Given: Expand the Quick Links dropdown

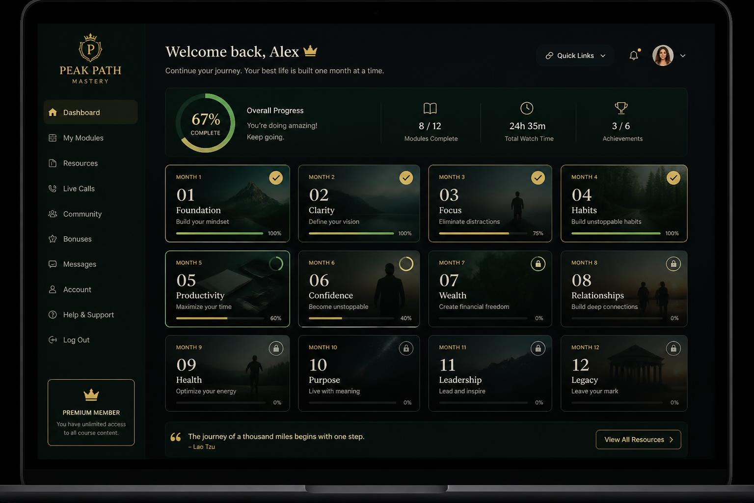Looking at the screenshot, I should coord(575,56).
